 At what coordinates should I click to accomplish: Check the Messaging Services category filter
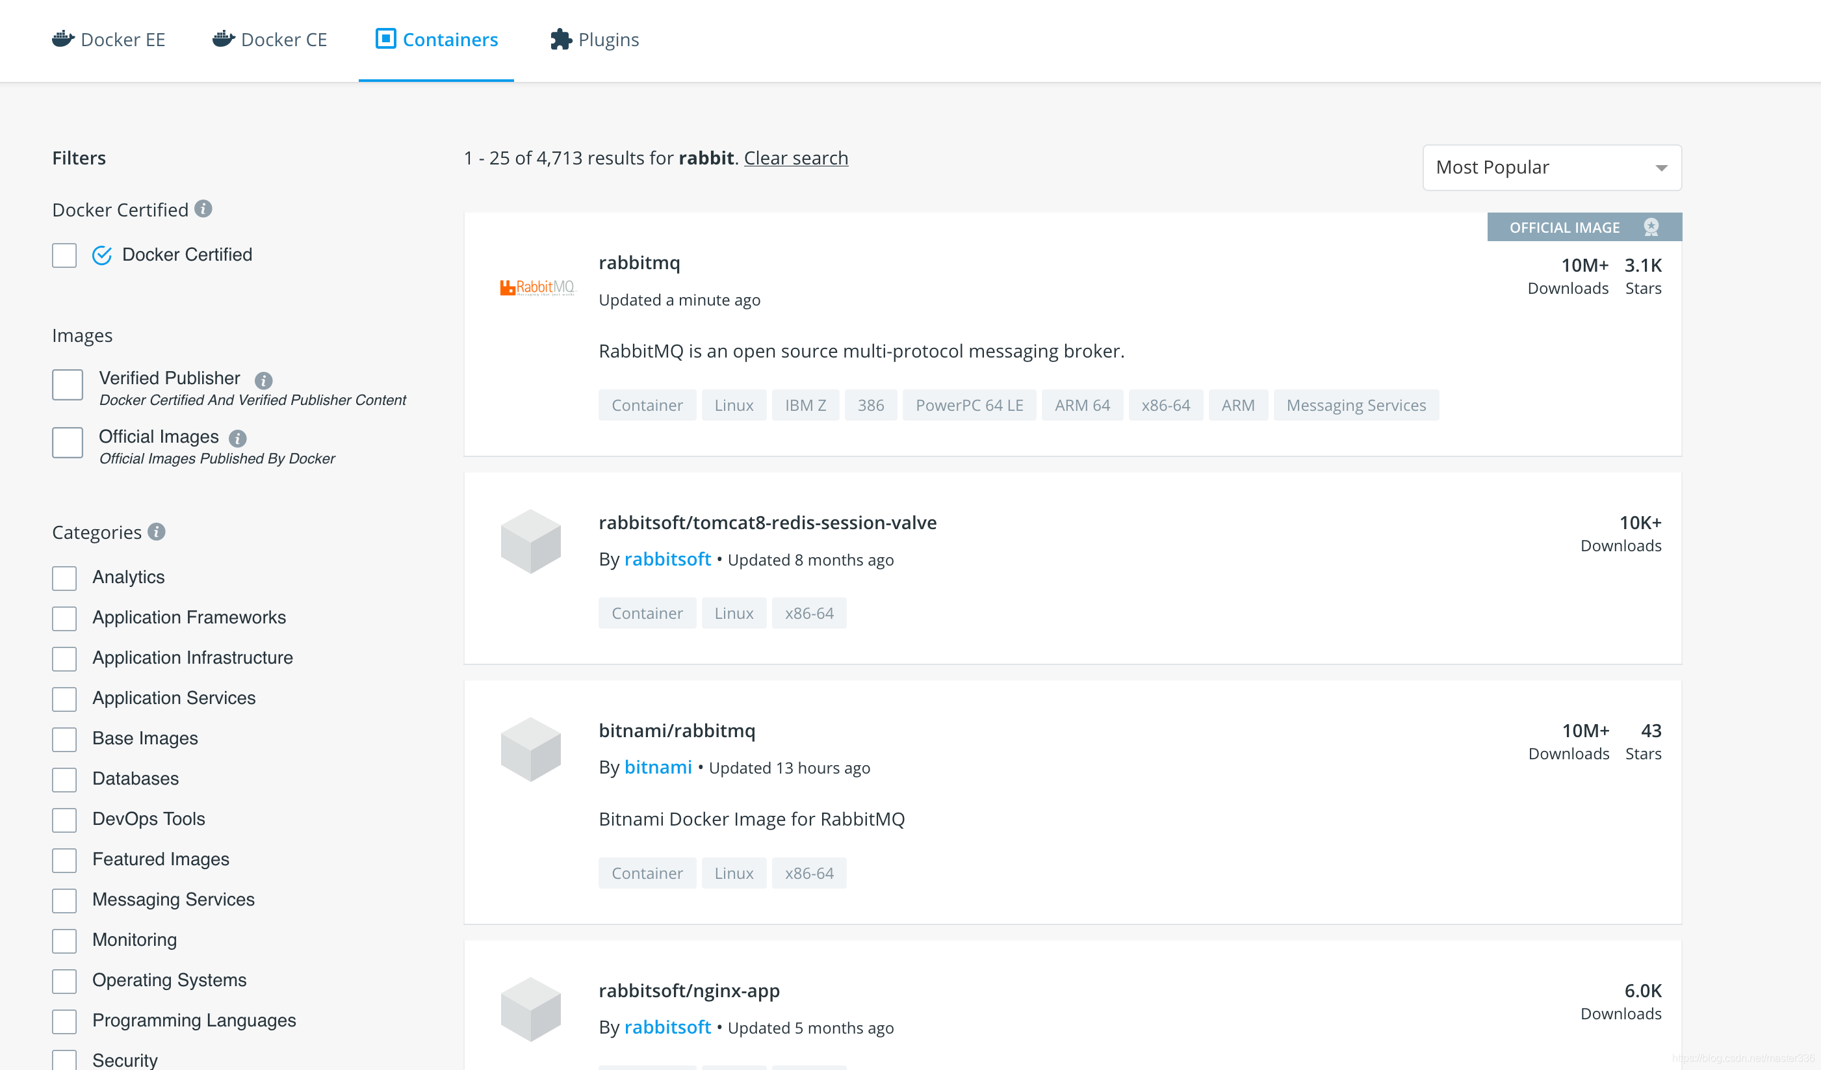(x=64, y=900)
